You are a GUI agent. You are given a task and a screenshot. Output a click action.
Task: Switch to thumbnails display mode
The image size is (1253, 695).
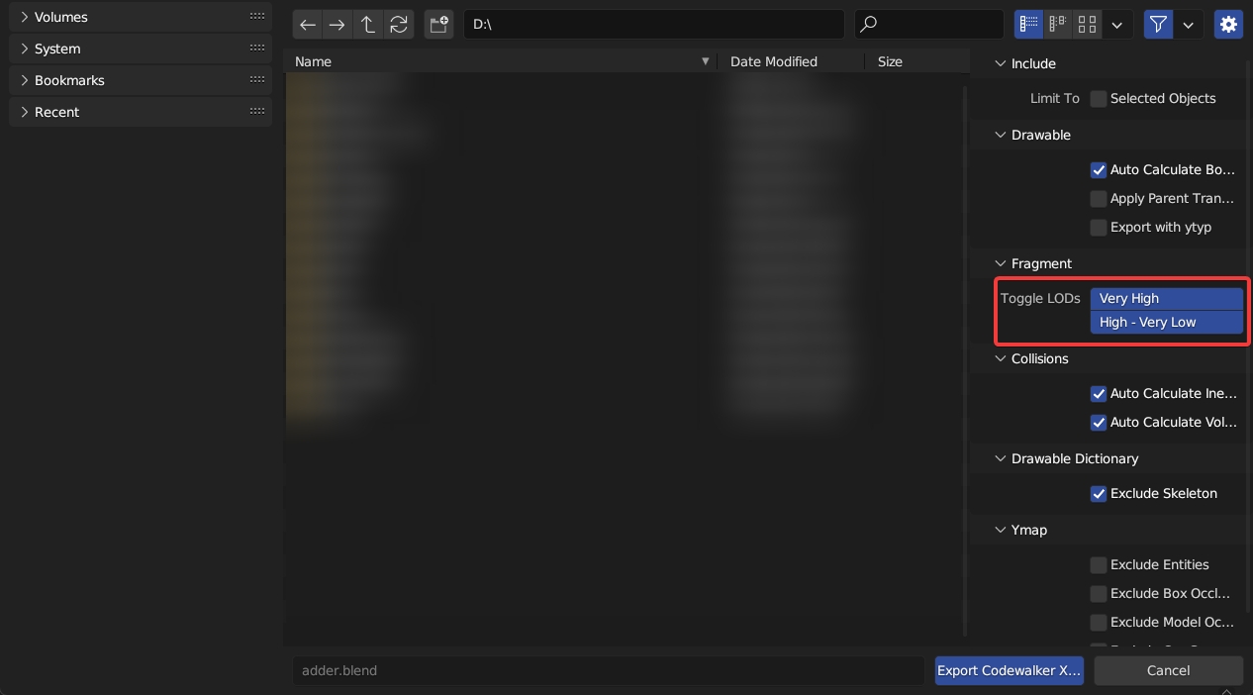[1087, 25]
